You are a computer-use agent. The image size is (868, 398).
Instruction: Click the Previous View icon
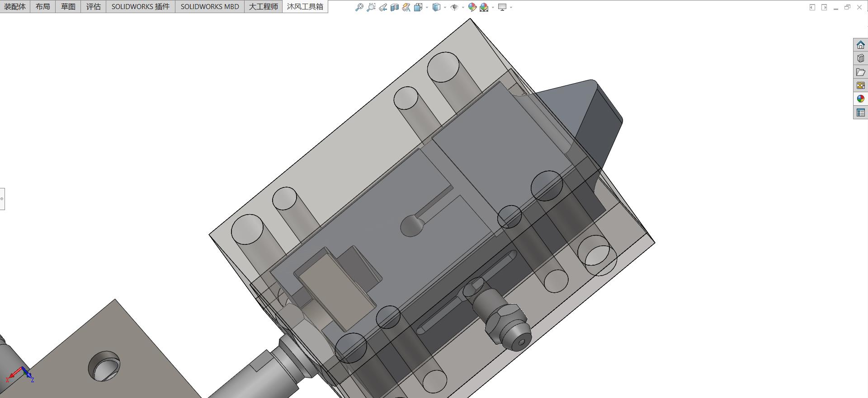383,7
